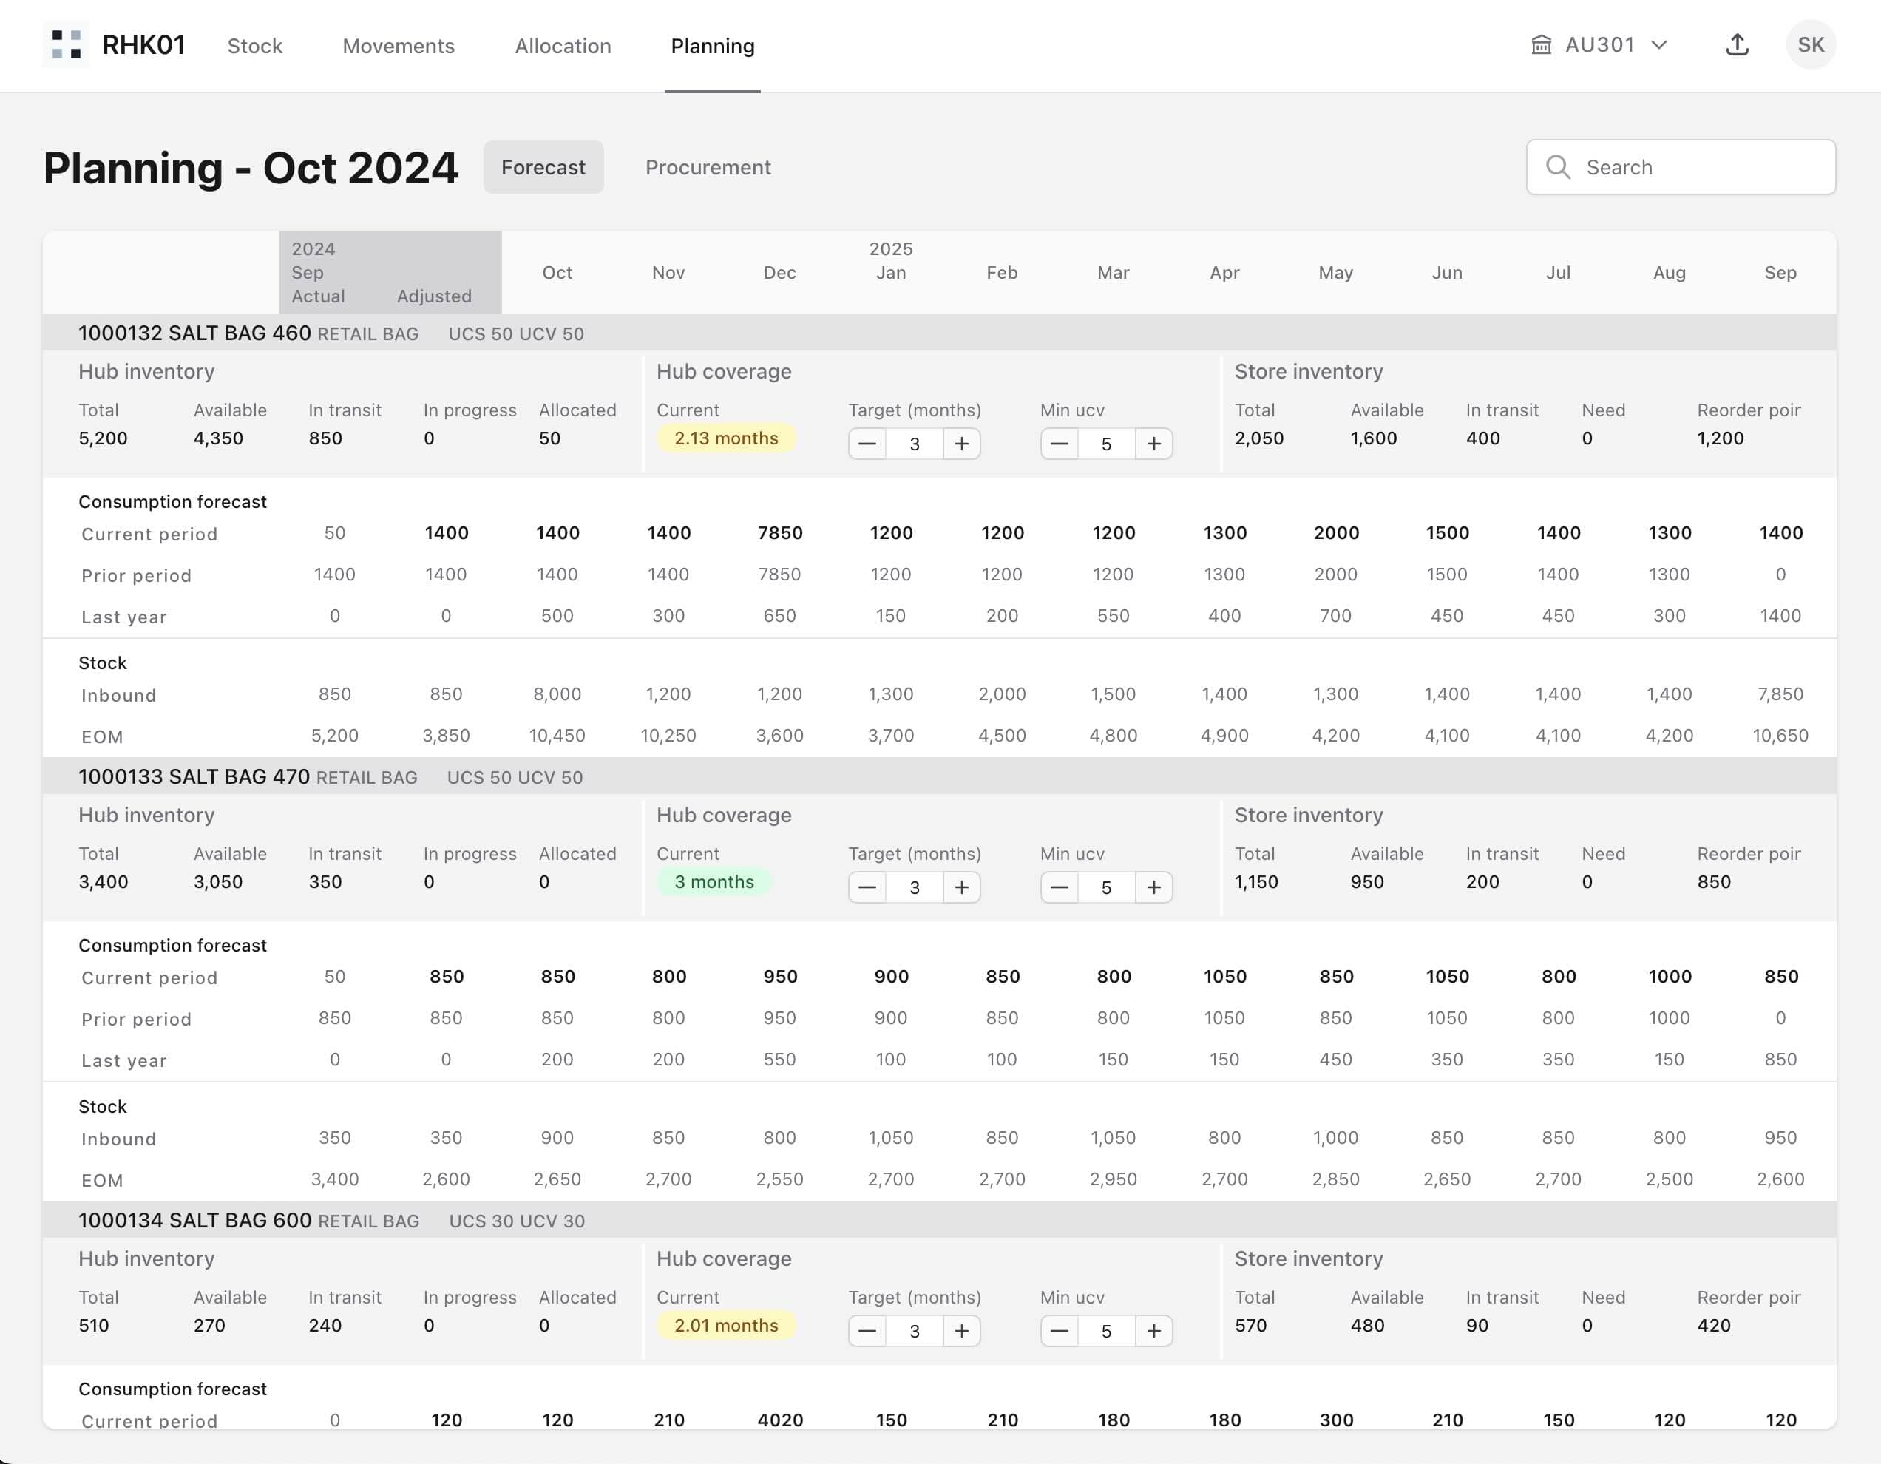Screen dimensions: 1881x1464
Task: Decrease Target months for SALT BAG 470
Action: (867, 887)
